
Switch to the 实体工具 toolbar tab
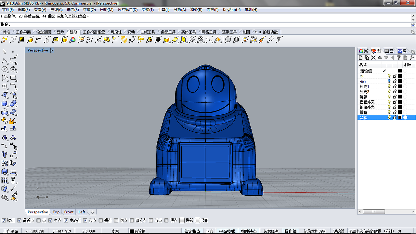188,32
